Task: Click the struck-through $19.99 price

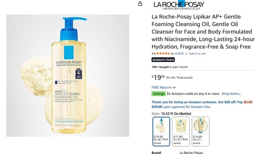Action: pos(157,107)
